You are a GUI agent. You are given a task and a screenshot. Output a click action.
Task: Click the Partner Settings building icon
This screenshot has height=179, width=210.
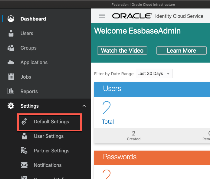24,151
